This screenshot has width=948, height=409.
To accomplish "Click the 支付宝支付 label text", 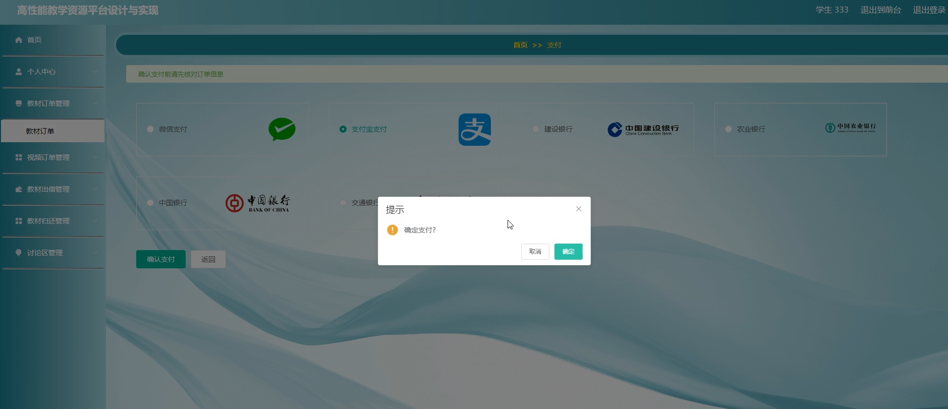I will coord(369,129).
